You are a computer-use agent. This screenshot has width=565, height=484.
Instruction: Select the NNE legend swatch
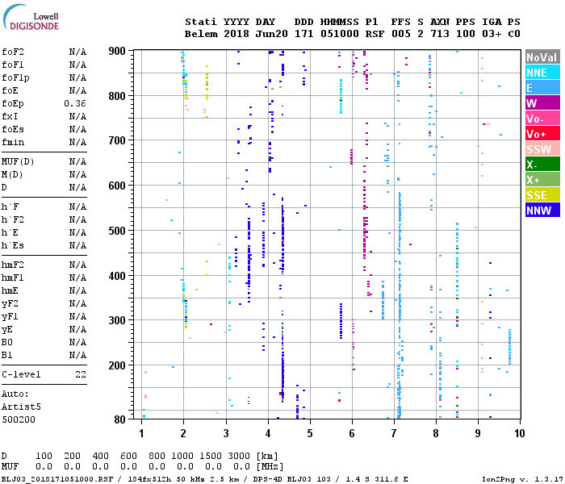coord(542,73)
